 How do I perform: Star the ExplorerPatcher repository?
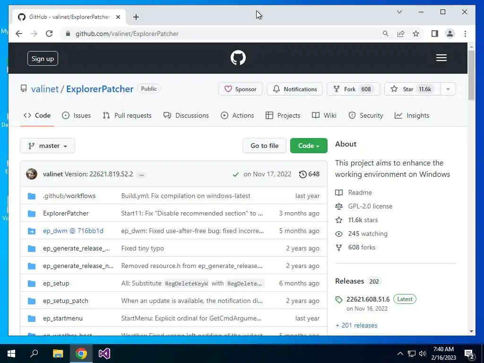point(412,89)
